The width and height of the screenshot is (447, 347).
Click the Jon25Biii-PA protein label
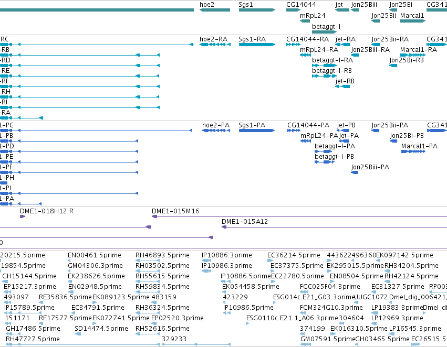pyautogui.click(x=370, y=167)
